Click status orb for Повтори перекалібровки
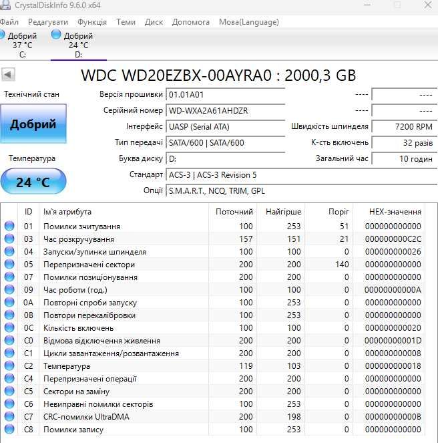This screenshot has width=438, height=443. tap(9, 315)
